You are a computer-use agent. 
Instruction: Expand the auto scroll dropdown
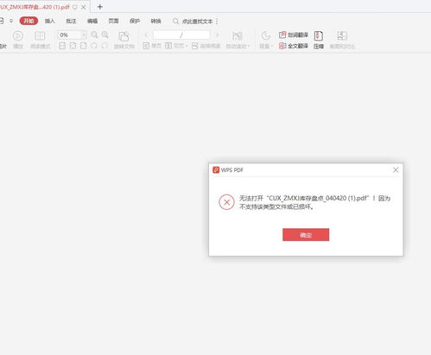(x=248, y=46)
